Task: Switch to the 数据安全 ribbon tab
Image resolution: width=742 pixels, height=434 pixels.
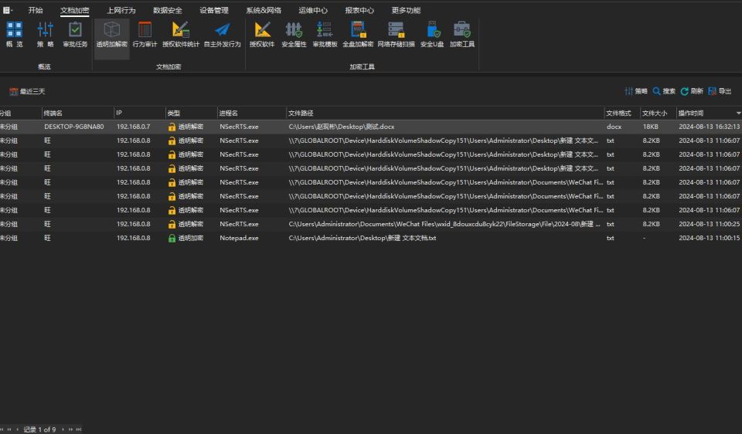Action: coord(168,10)
